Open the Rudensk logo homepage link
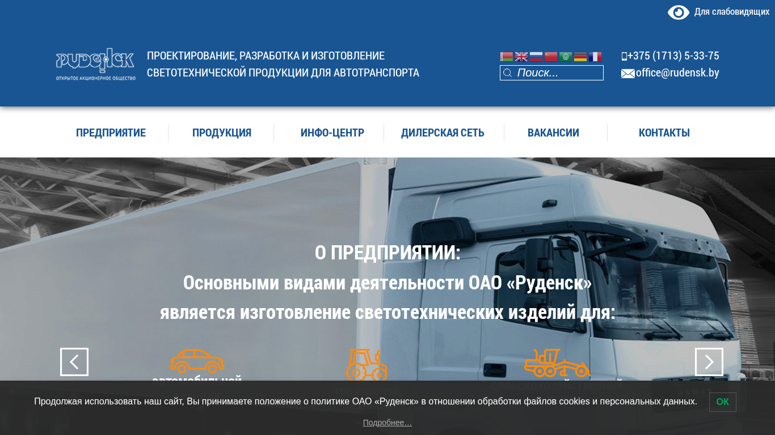Viewport: 775px width, 435px height. [x=95, y=64]
